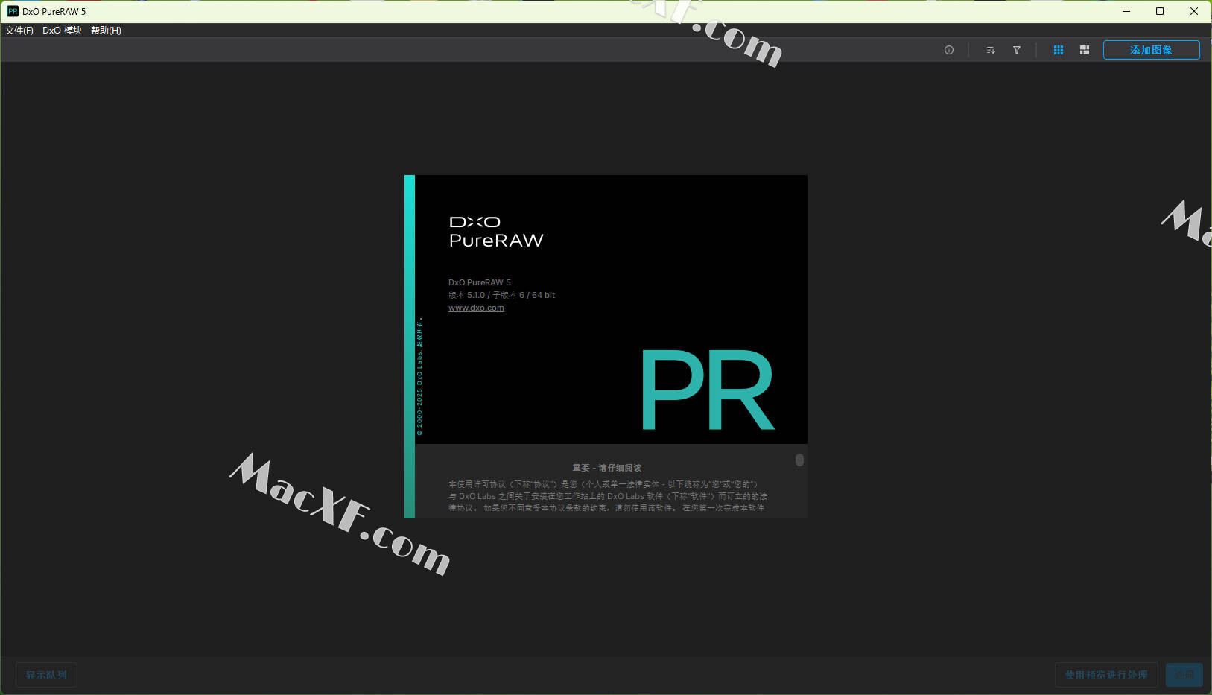Click the filter funnel icon
1212x695 pixels.
click(x=1017, y=50)
